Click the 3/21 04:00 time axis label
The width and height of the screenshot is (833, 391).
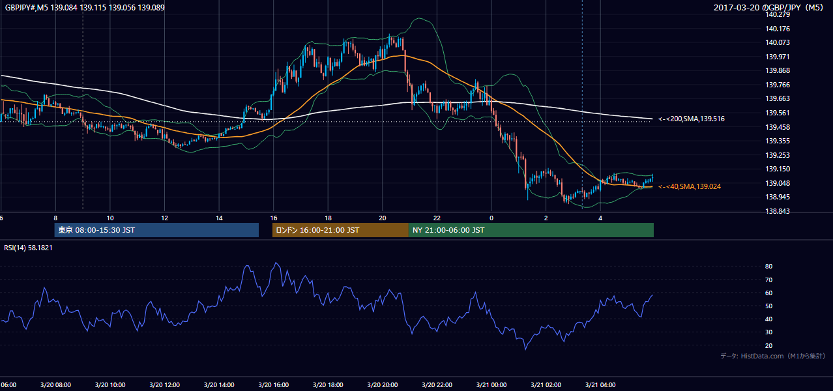600,385
